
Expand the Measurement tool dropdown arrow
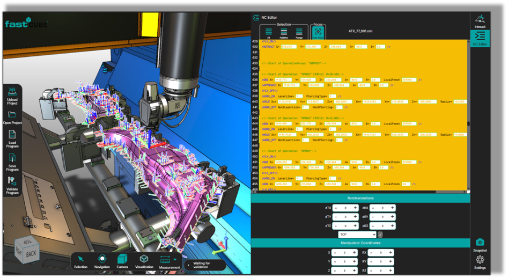[175, 259]
